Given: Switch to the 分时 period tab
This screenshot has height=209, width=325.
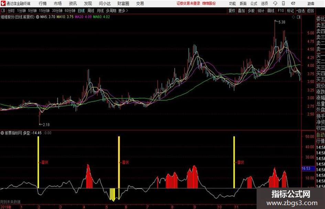Looking at the screenshot, I should point(11,11).
